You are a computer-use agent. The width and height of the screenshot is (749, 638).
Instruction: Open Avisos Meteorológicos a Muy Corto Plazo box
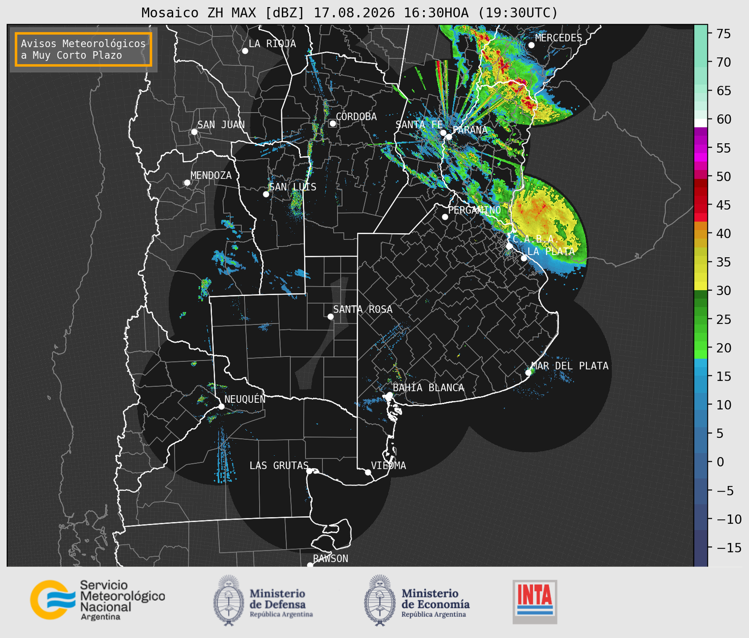[x=83, y=49]
